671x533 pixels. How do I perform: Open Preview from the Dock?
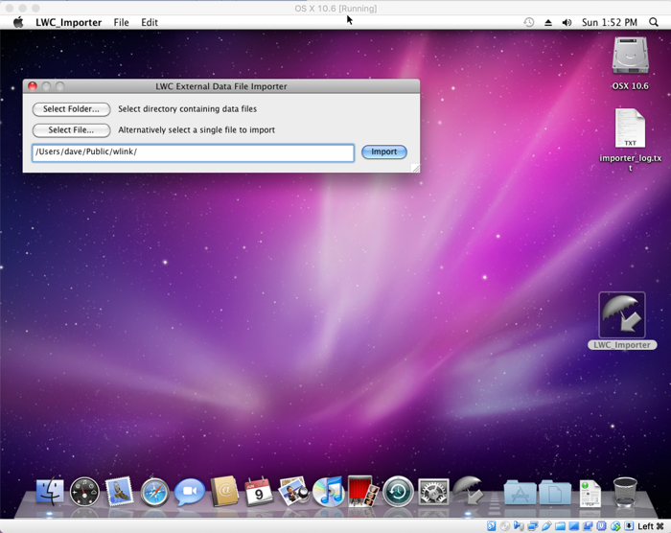tap(293, 492)
